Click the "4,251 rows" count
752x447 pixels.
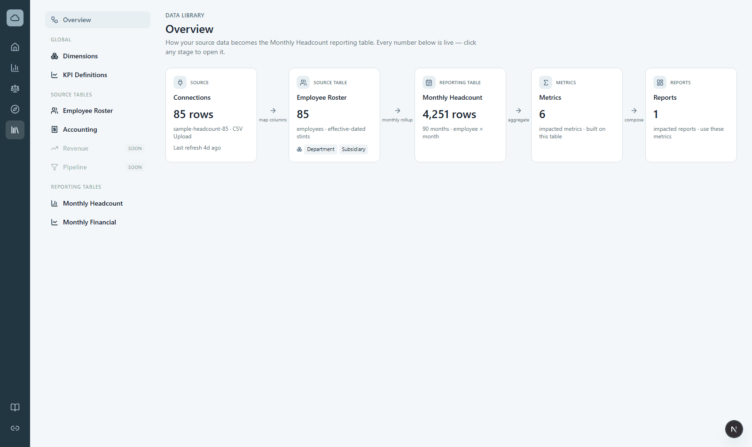click(x=449, y=114)
